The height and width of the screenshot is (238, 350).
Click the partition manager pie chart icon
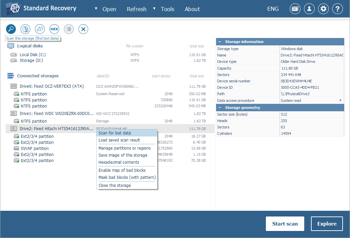coord(26,29)
